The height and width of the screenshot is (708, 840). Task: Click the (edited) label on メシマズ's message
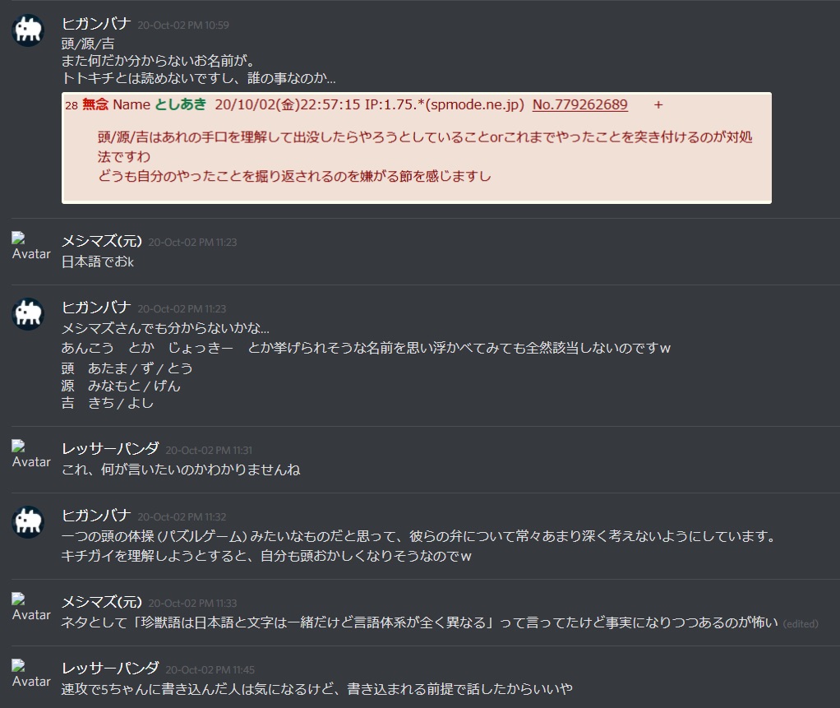point(801,624)
